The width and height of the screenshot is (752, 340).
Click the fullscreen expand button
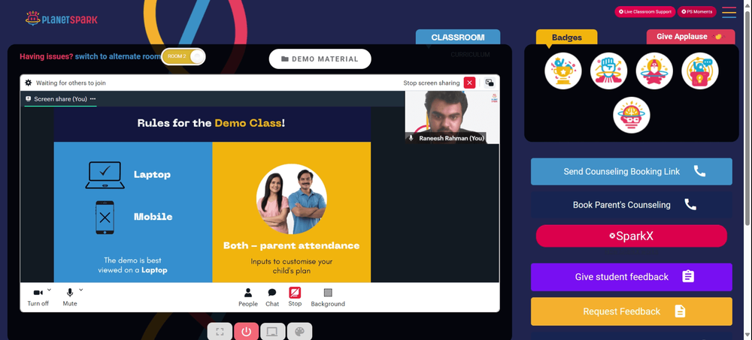point(220,332)
